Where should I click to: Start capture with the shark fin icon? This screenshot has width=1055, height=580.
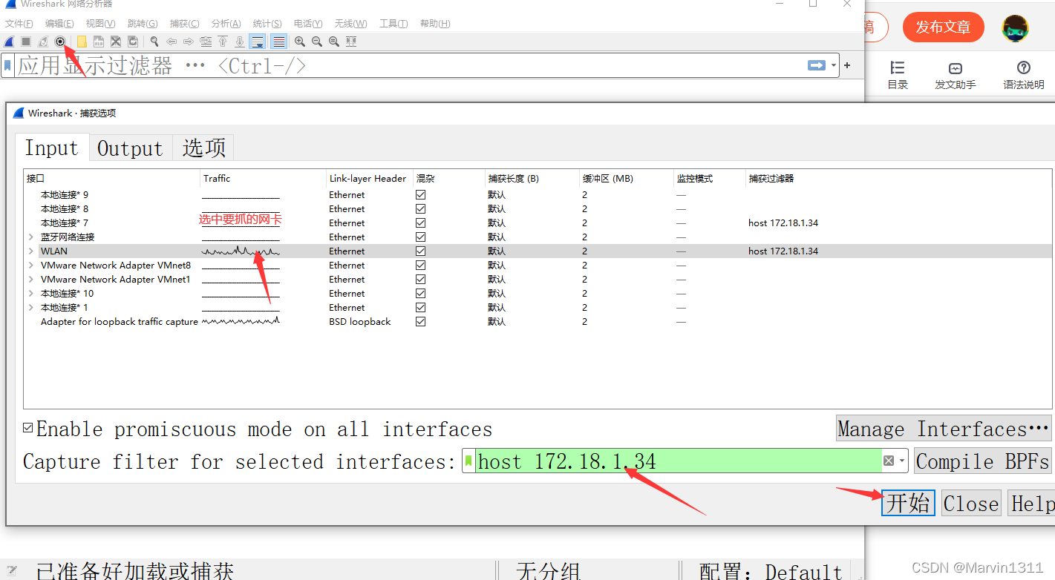8,42
